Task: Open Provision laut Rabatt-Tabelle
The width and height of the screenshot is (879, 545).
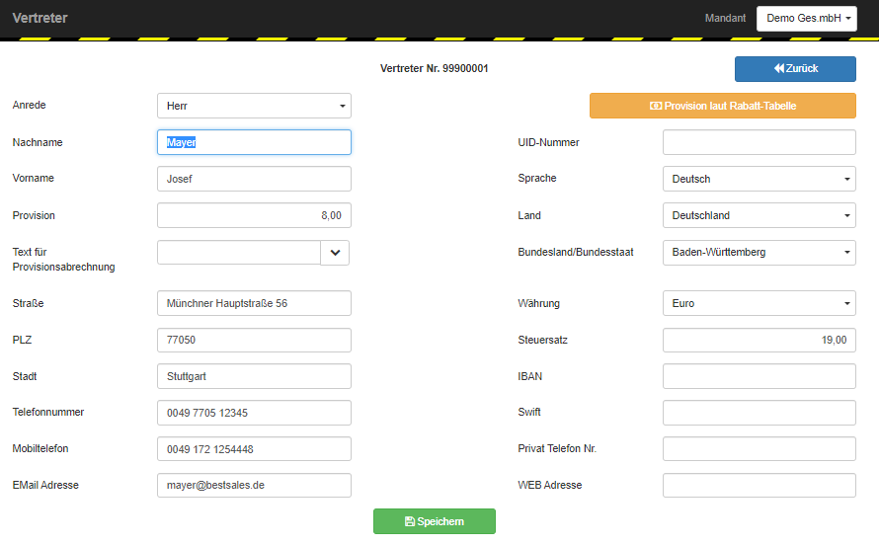Action: [x=723, y=106]
